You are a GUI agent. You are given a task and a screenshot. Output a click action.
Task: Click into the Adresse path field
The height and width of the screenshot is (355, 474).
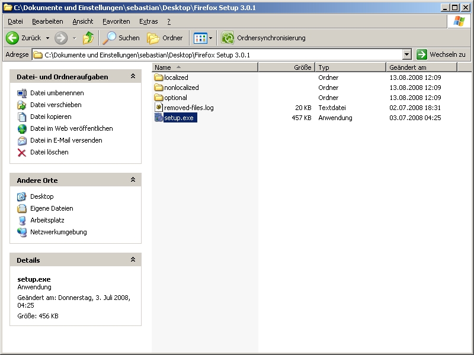217,55
